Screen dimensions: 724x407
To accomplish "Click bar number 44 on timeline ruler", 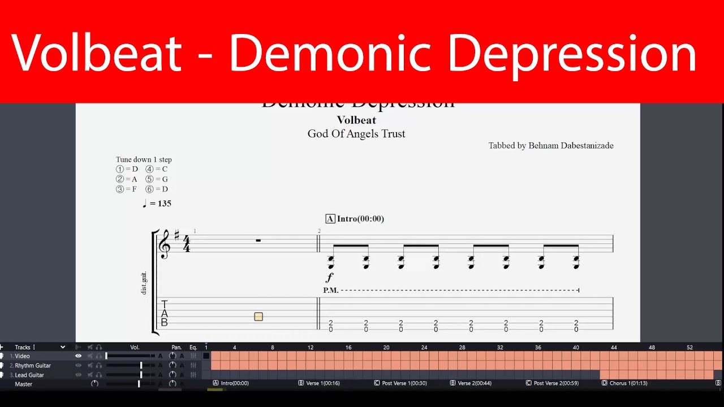I will 614,347.
